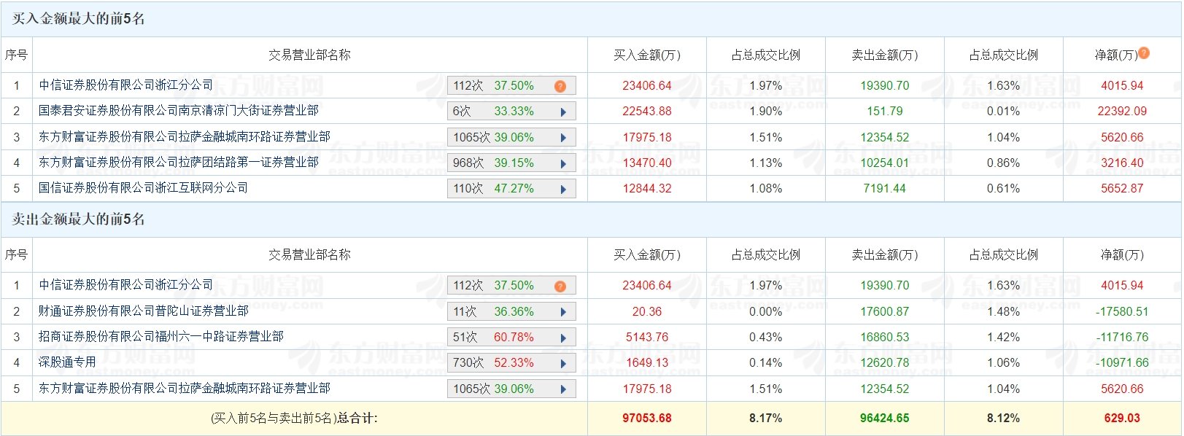1184x436 pixels.
Task: Open 国泰君安证券 南京清凉门大街 branch link
Action: [179, 111]
